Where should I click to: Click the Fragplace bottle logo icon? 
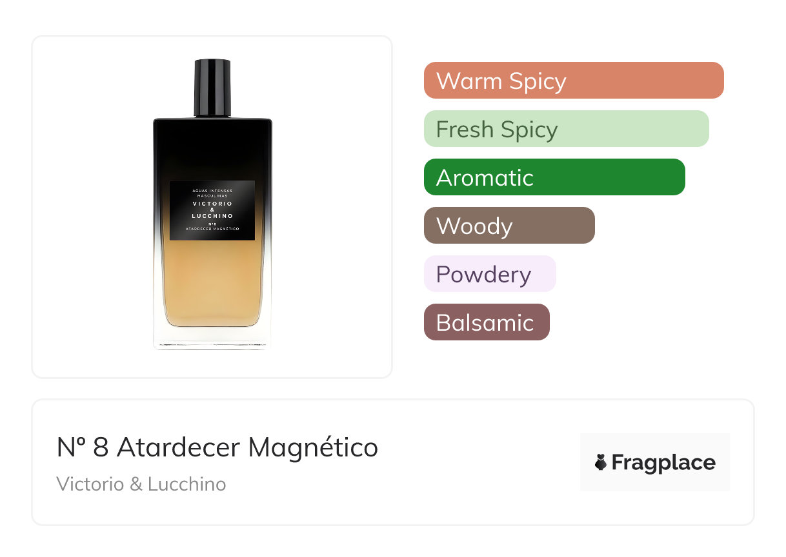click(601, 462)
